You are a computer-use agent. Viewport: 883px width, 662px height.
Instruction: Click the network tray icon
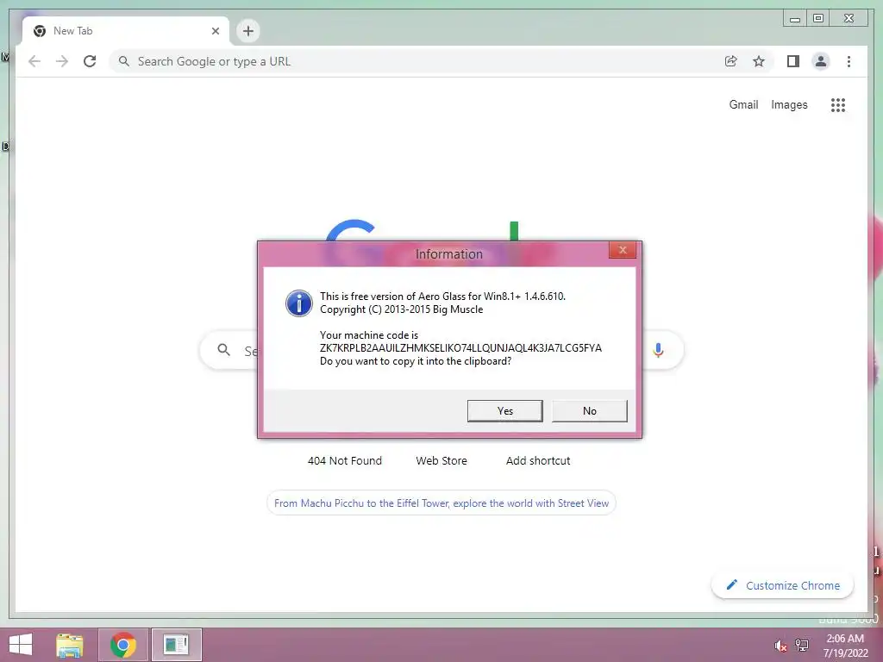click(802, 646)
